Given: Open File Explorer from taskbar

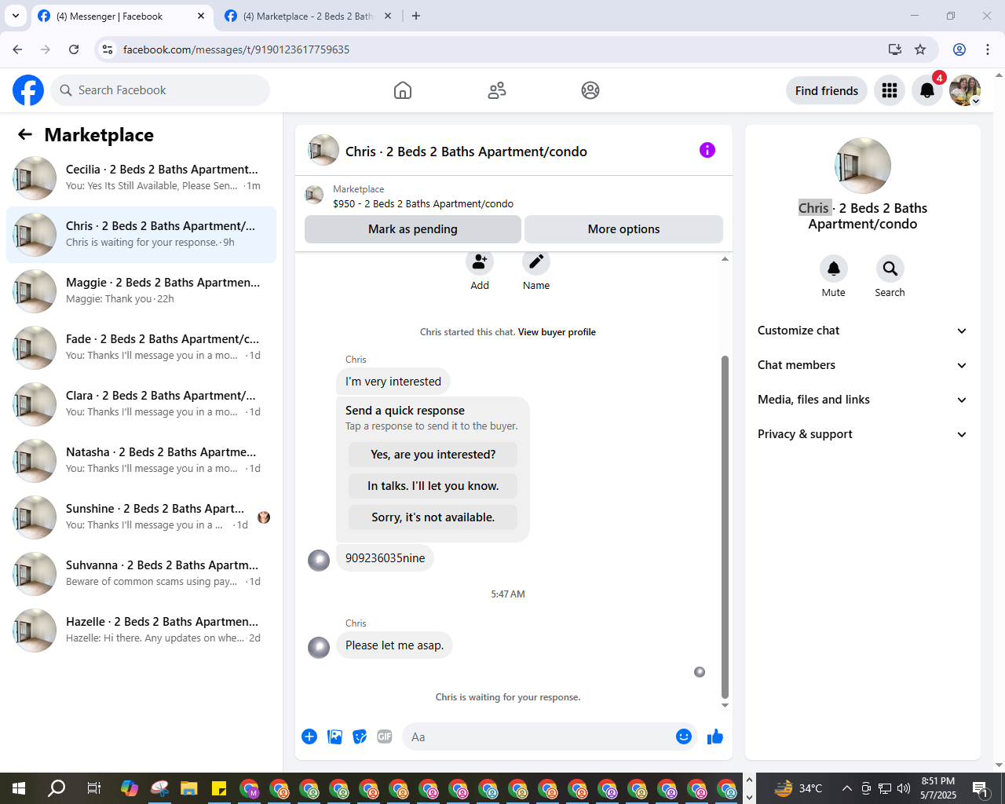Looking at the screenshot, I should [x=189, y=788].
